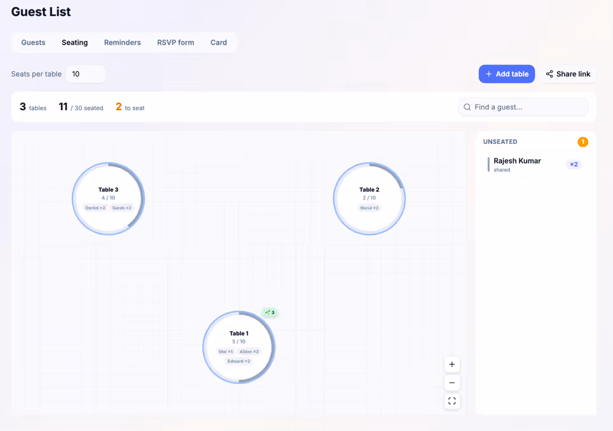
Task: Click the zoom out minus icon
Action: coord(452,383)
